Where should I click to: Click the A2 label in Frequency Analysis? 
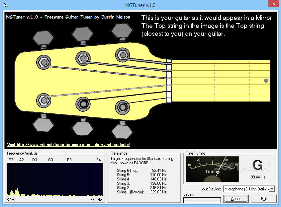pyautogui.click(x=22, y=160)
